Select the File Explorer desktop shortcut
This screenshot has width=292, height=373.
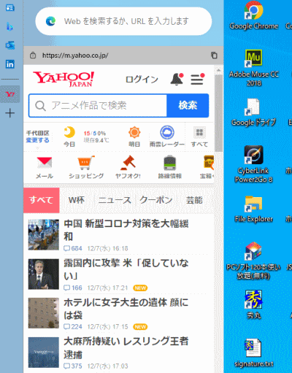click(253, 209)
